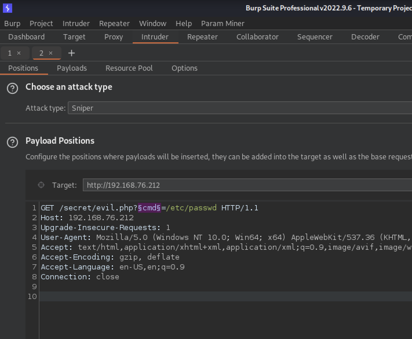Open the Param Miner menu
Screen dimensions: 412x339
point(223,23)
